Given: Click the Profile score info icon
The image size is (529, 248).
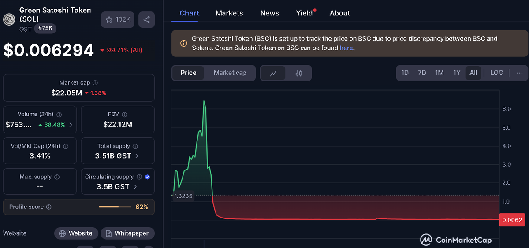Looking at the screenshot, I should coord(49,207).
